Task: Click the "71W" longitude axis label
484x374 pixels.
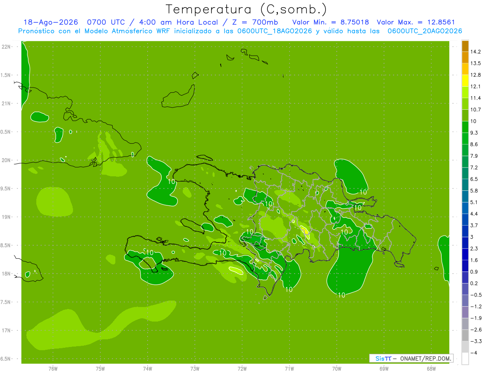Action: pyautogui.click(x=290, y=368)
